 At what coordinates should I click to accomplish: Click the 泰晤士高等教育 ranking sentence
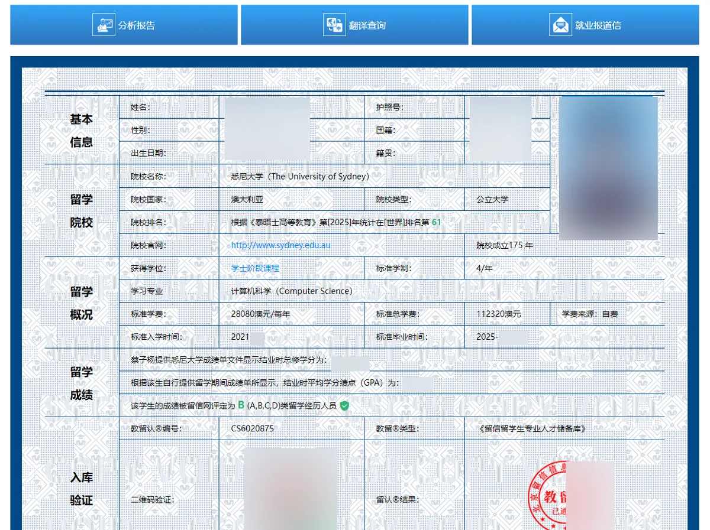[x=336, y=223]
